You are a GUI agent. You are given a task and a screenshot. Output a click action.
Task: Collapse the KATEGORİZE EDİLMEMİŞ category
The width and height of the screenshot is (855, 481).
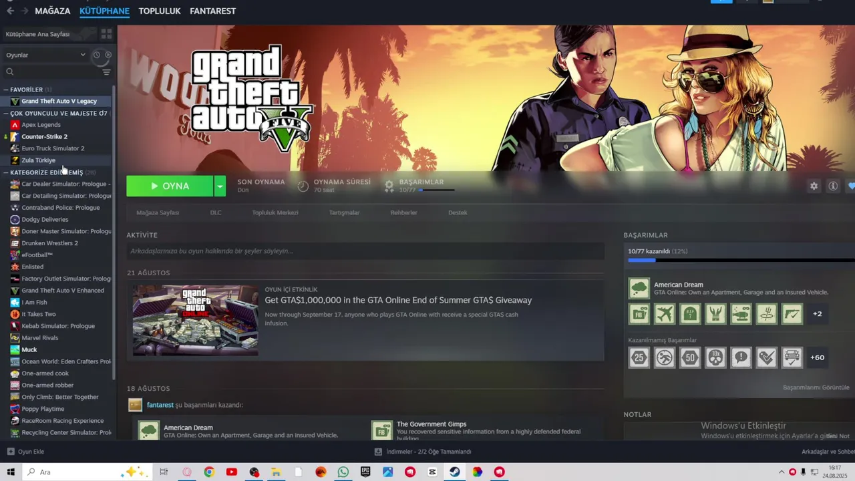tap(5, 172)
